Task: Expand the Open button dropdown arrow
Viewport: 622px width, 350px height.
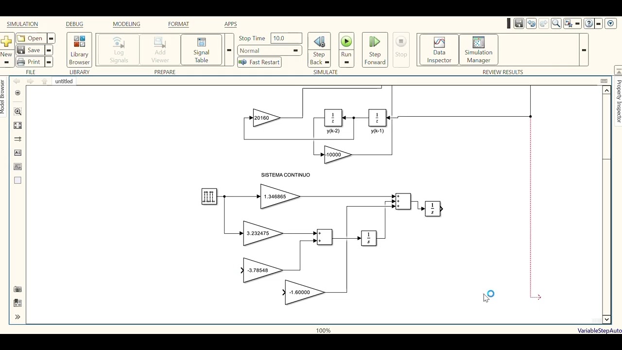Action: coord(51,38)
